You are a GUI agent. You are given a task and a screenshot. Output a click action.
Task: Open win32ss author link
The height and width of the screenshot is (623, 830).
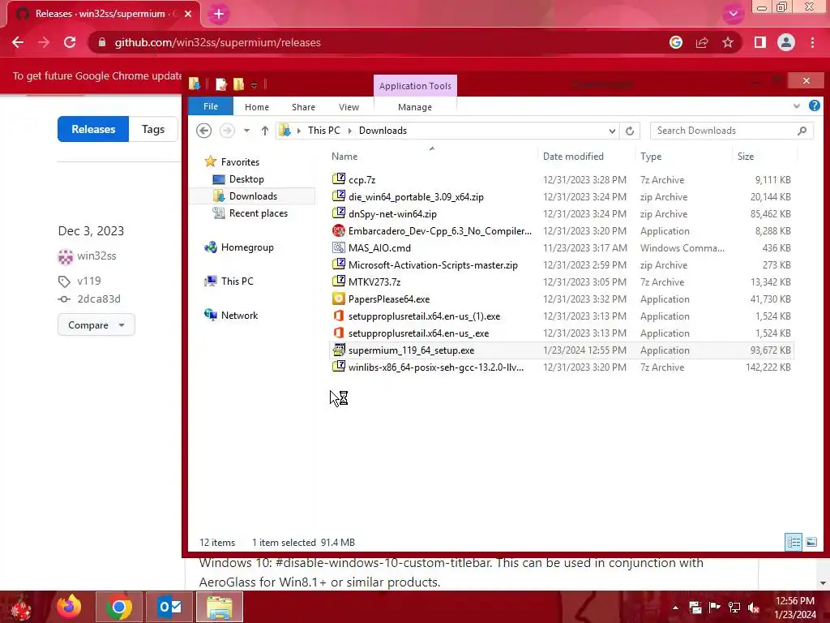tap(96, 256)
